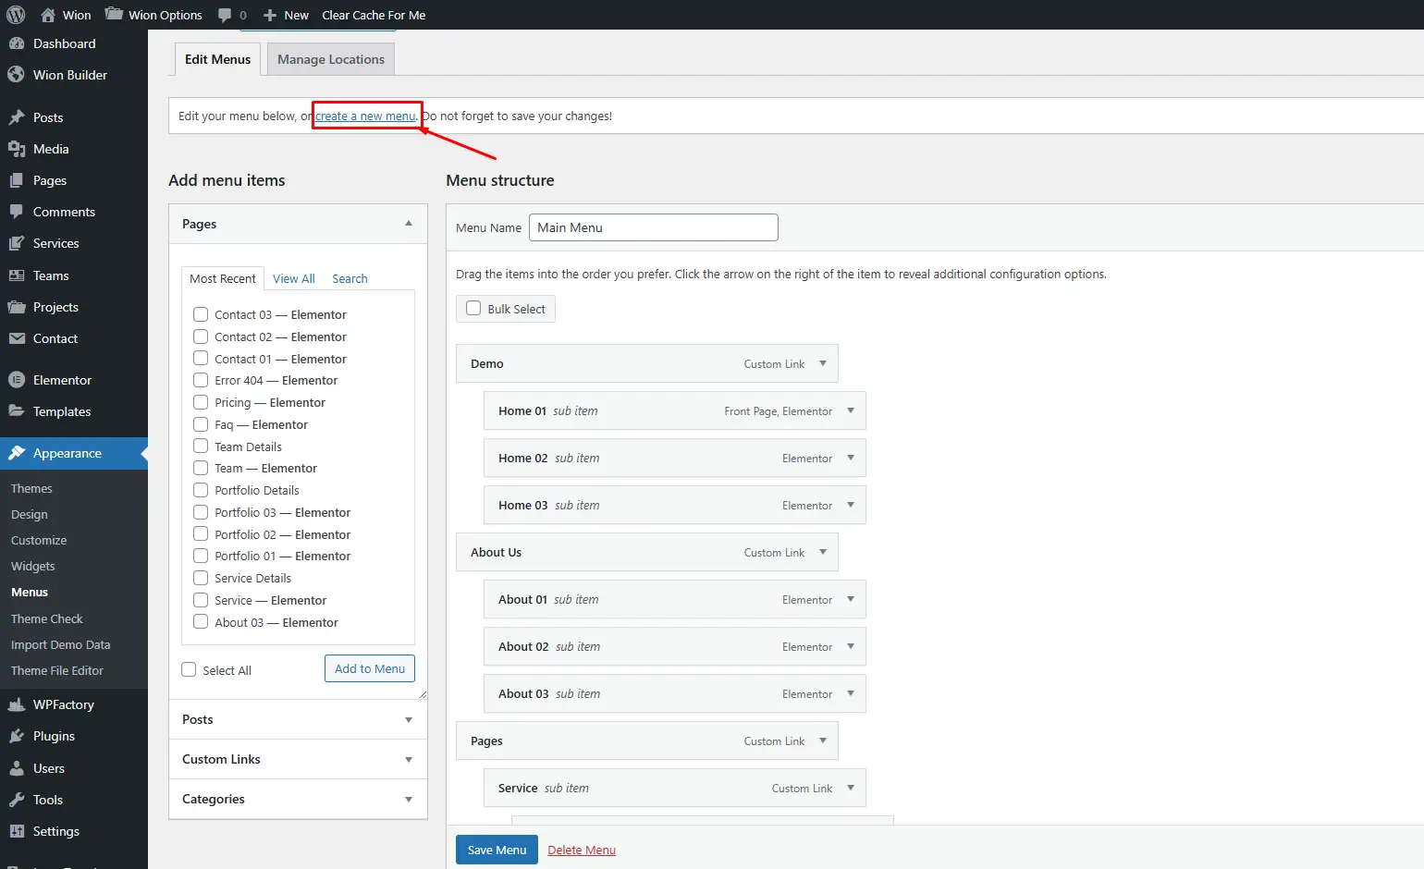Open the Dashboard gauge icon
The image size is (1424, 869).
pyautogui.click(x=17, y=43)
